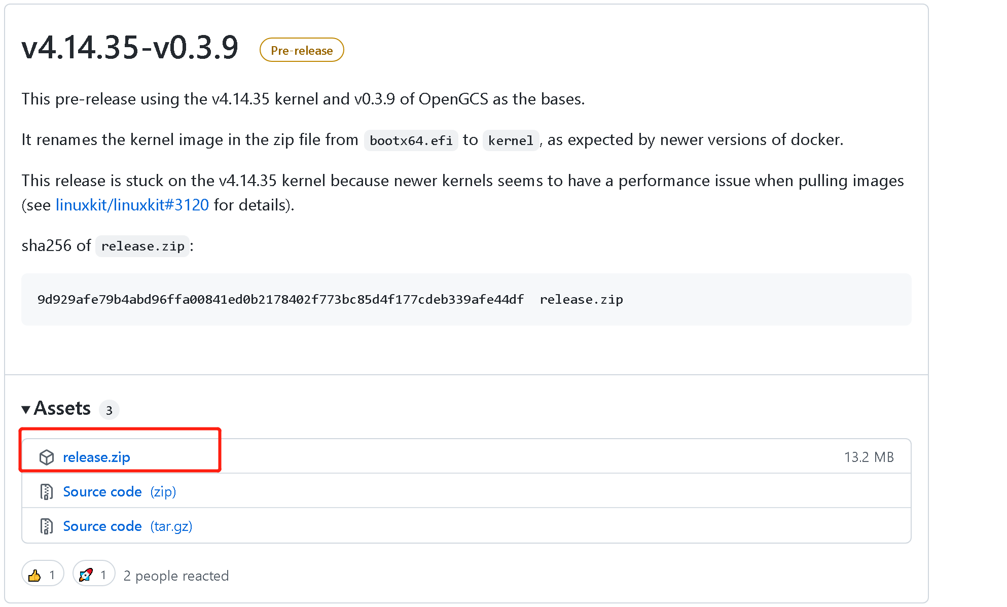Click the 2 people reacted text

[176, 576]
